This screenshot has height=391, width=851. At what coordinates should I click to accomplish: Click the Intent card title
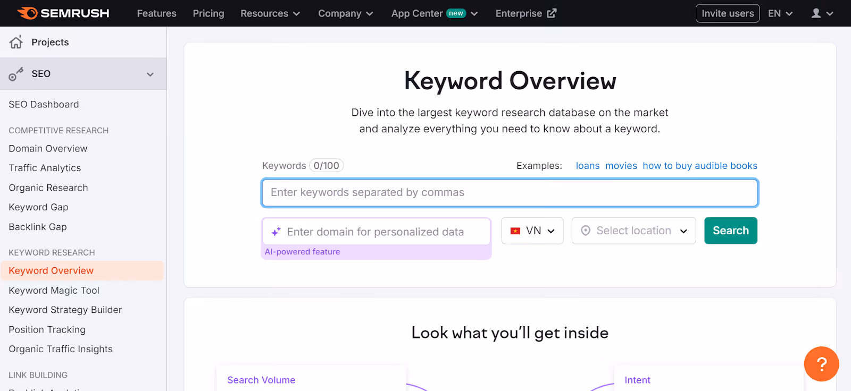(x=637, y=380)
